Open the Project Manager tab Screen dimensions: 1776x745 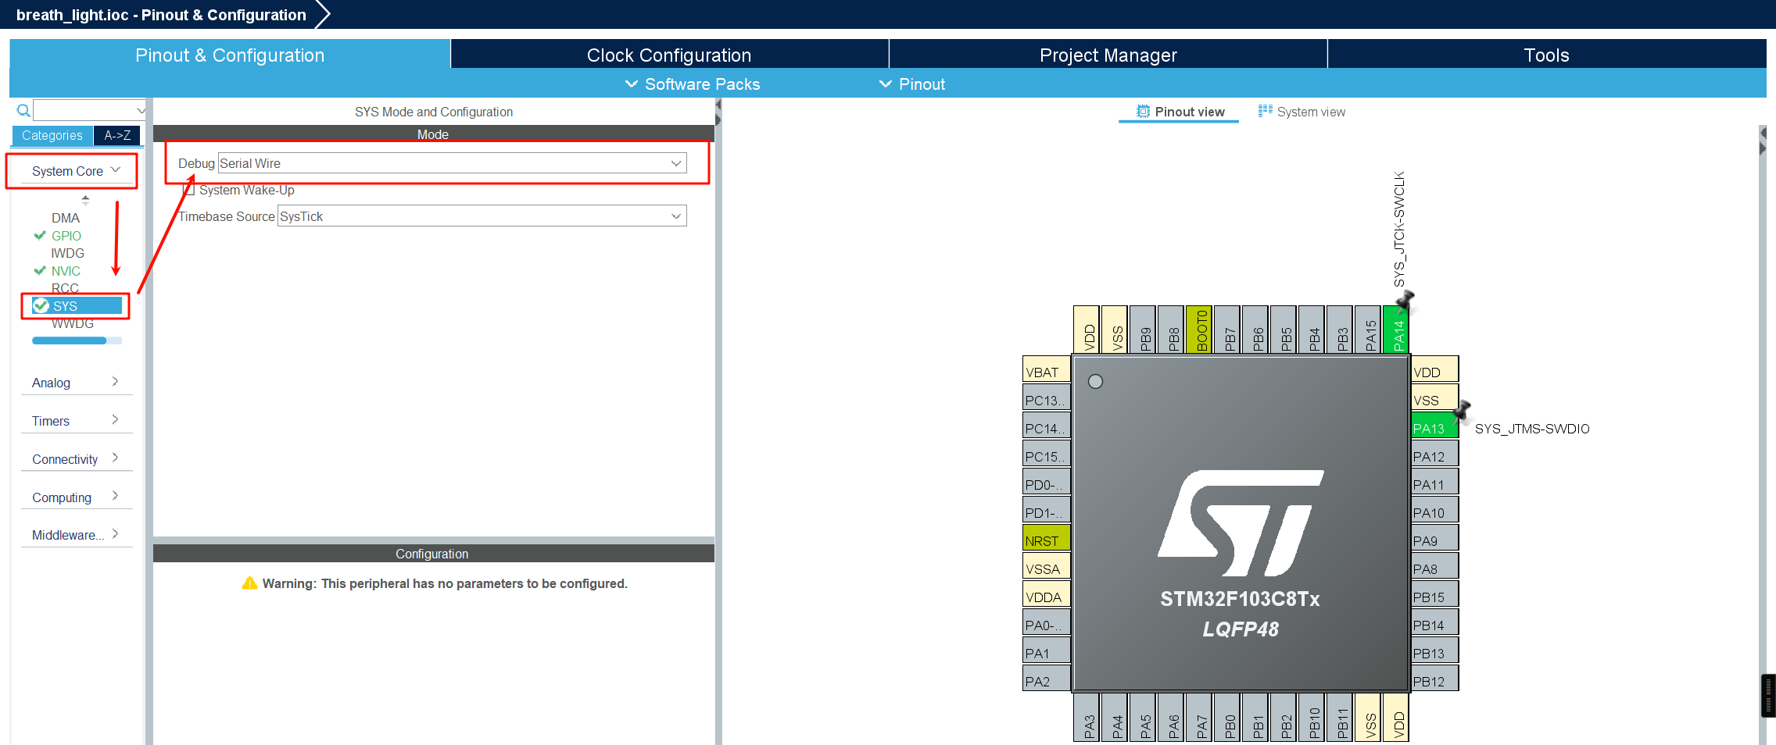(x=1108, y=55)
